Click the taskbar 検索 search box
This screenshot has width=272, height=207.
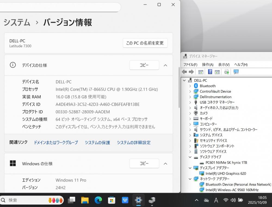(x=27, y=200)
